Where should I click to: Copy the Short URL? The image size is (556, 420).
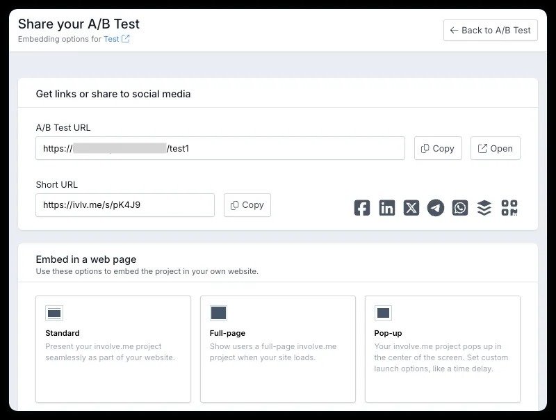coord(247,205)
